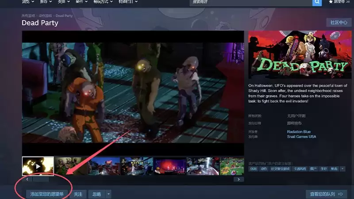354x199 pixels.
Task: Click the store search input field
Action: tap(250, 2)
